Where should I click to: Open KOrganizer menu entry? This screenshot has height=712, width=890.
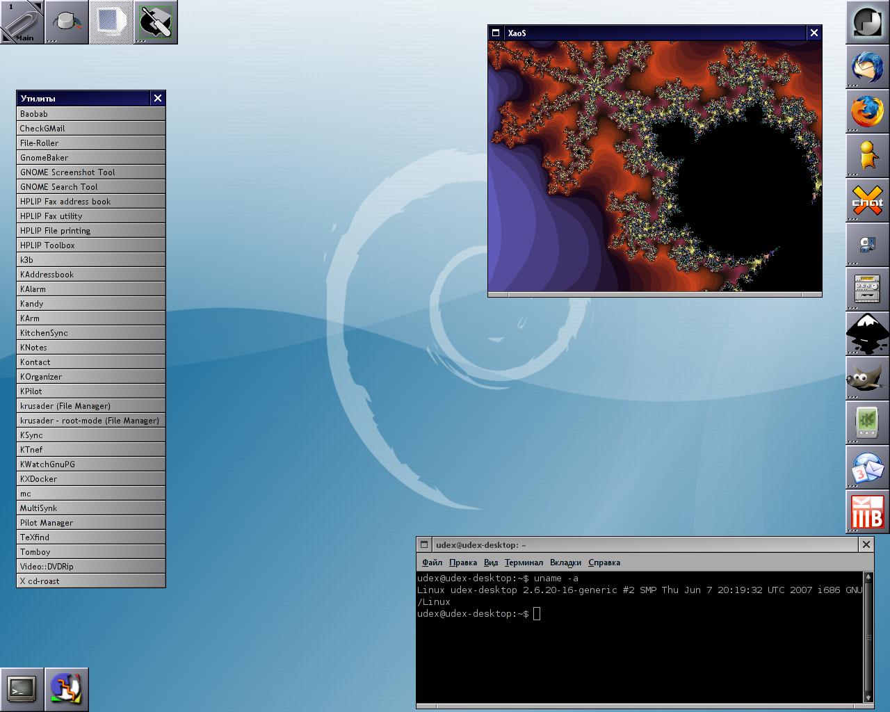[91, 376]
